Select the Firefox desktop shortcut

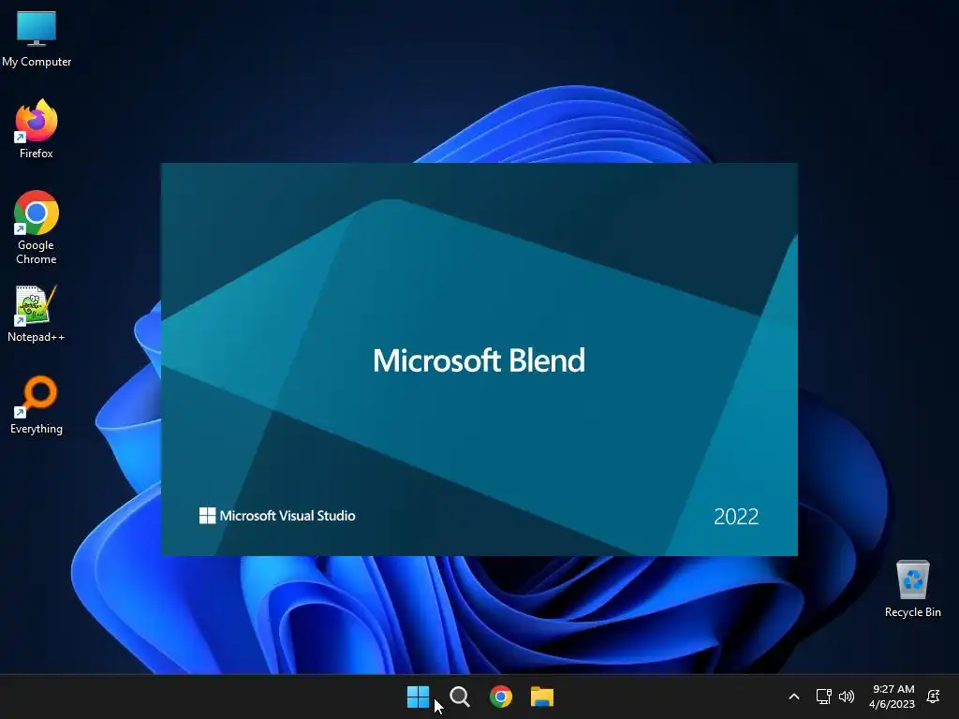point(37,129)
